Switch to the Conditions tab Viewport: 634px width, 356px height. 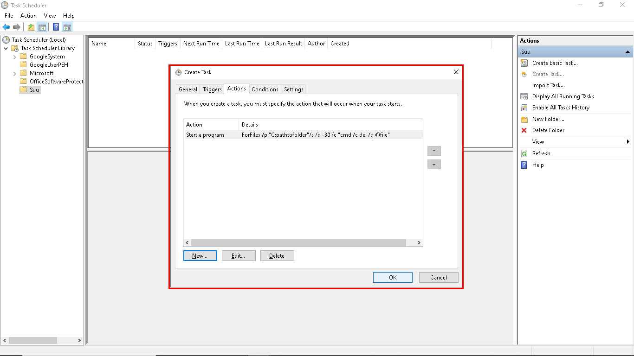265,89
